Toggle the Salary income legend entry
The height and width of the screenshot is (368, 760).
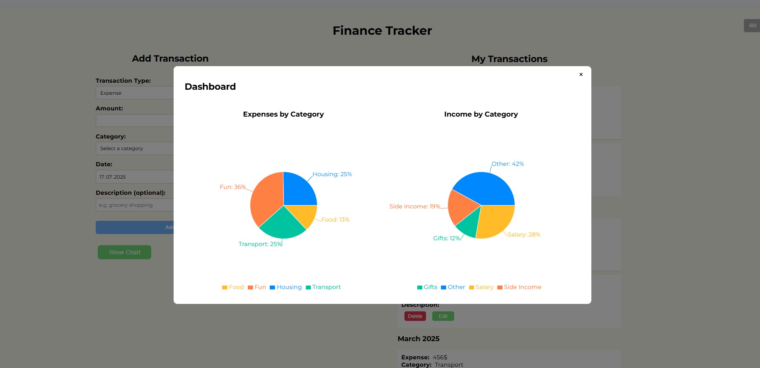click(x=481, y=287)
